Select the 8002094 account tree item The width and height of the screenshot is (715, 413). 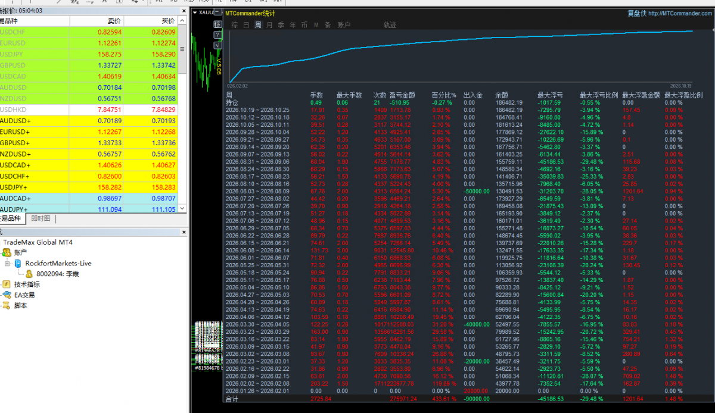(x=57, y=274)
